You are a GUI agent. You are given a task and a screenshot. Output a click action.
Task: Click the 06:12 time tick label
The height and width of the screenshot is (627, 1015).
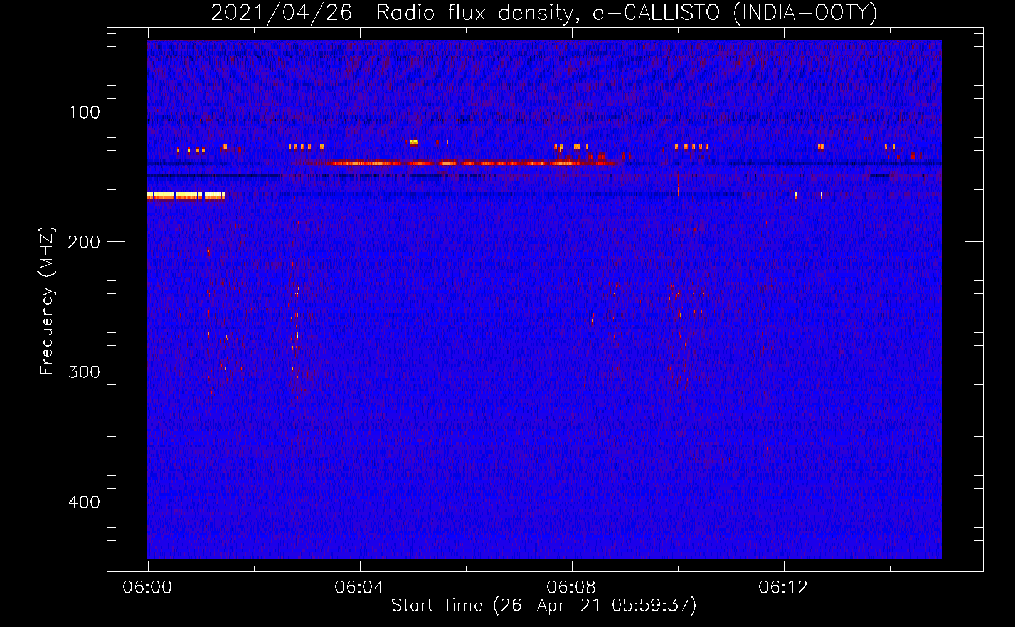[784, 587]
